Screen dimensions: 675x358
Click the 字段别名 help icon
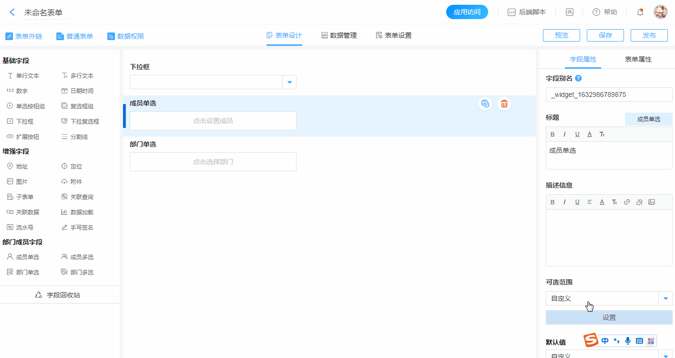click(578, 78)
